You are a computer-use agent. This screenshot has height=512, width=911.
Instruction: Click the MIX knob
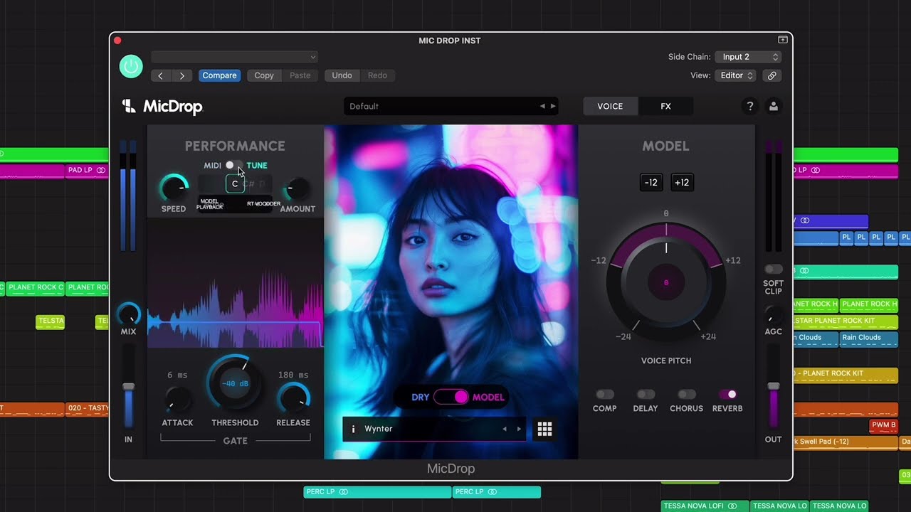pyautogui.click(x=129, y=314)
